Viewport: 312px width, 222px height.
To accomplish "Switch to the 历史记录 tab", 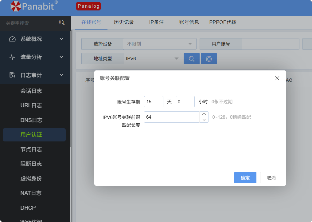I will pyautogui.click(x=124, y=22).
